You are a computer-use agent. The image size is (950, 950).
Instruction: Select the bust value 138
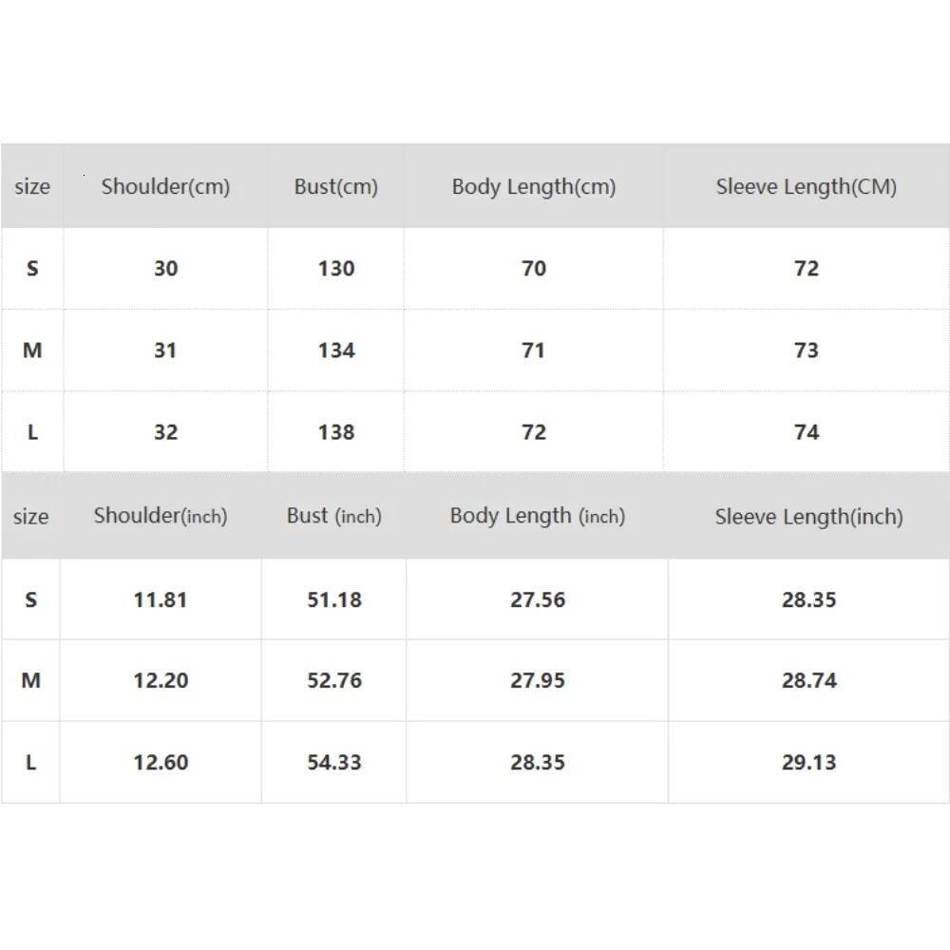click(x=335, y=432)
